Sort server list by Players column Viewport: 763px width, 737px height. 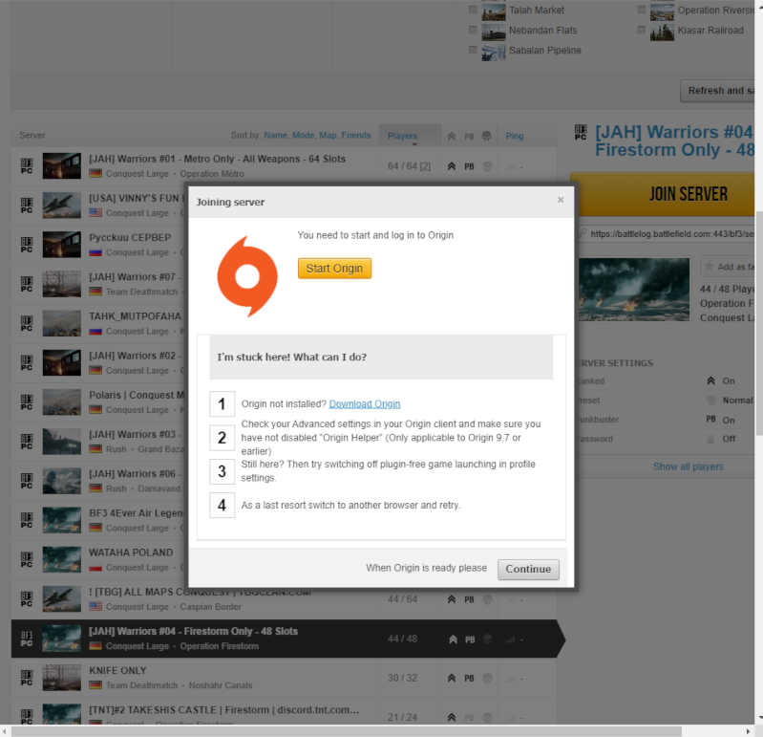pos(403,136)
